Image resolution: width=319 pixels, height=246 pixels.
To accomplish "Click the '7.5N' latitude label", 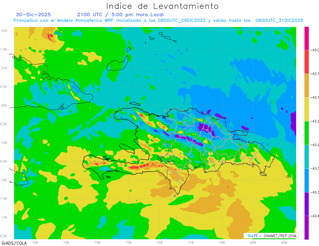I will pos(4,199).
